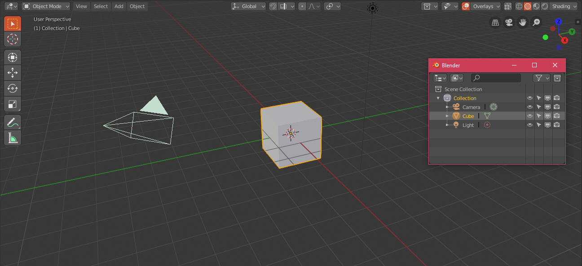Click the Scene Collection archive icon

[x=438, y=89]
